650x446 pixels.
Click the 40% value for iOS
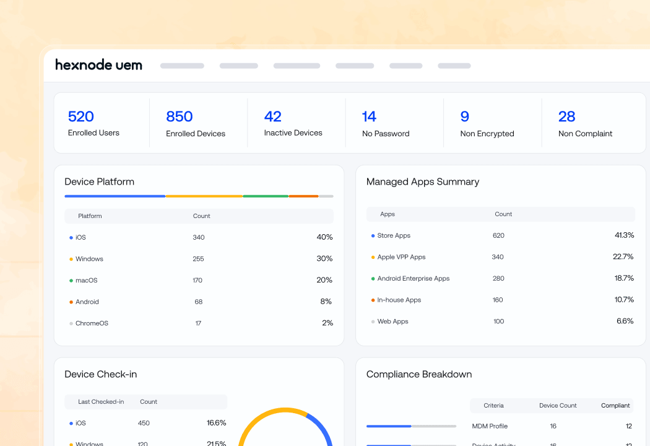point(324,237)
